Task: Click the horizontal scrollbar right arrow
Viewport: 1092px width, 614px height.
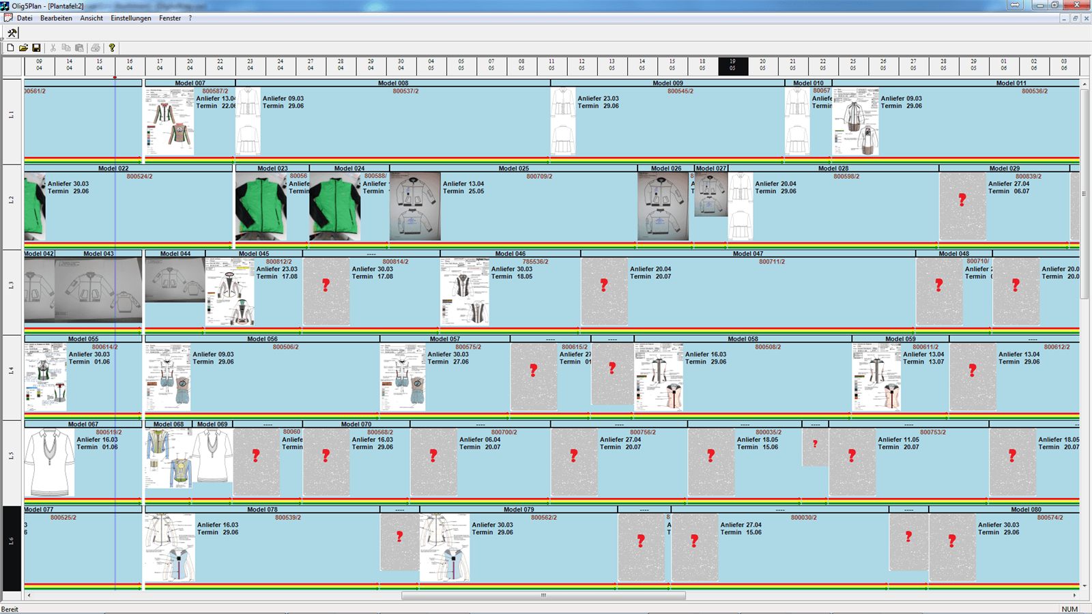Action: point(1074,596)
